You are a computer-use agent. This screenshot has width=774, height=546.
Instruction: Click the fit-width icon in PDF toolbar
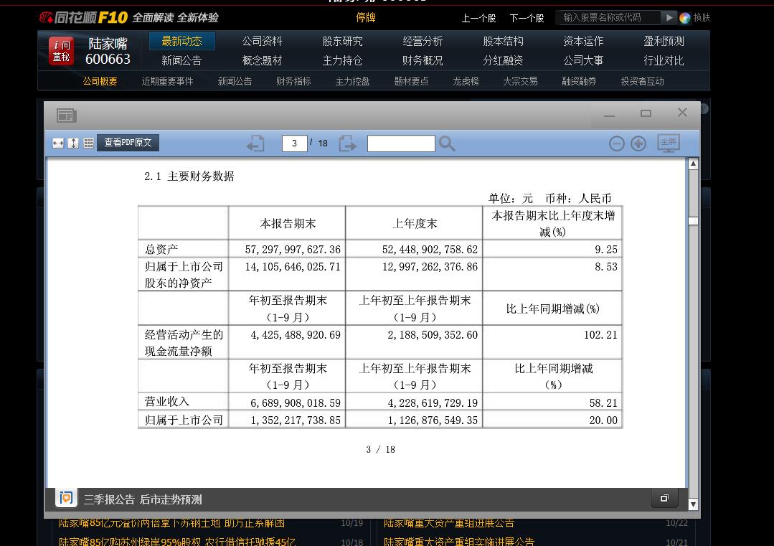tap(58, 143)
